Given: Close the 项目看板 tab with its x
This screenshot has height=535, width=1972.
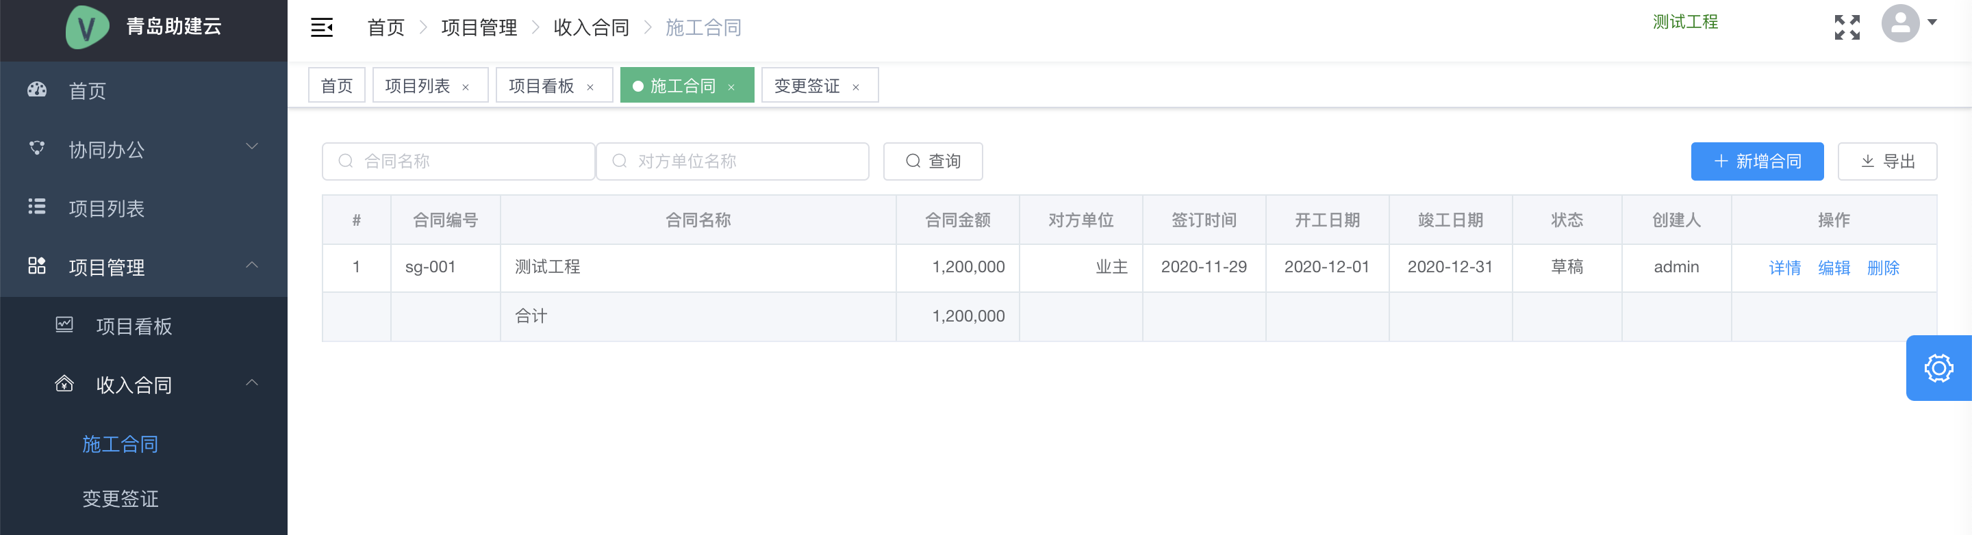Looking at the screenshot, I should pos(590,88).
